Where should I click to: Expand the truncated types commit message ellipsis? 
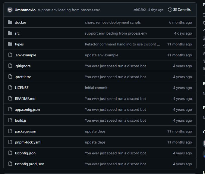point(159,44)
